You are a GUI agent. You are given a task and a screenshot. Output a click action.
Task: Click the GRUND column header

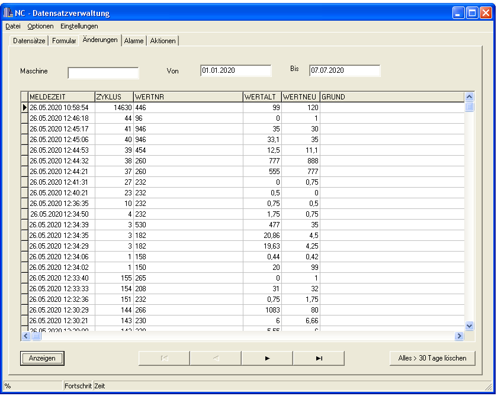point(392,96)
